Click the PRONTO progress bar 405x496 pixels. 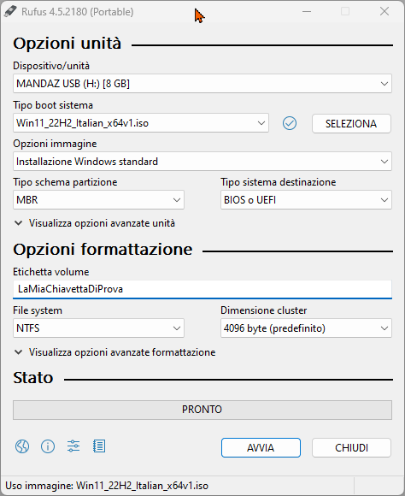pyautogui.click(x=202, y=410)
